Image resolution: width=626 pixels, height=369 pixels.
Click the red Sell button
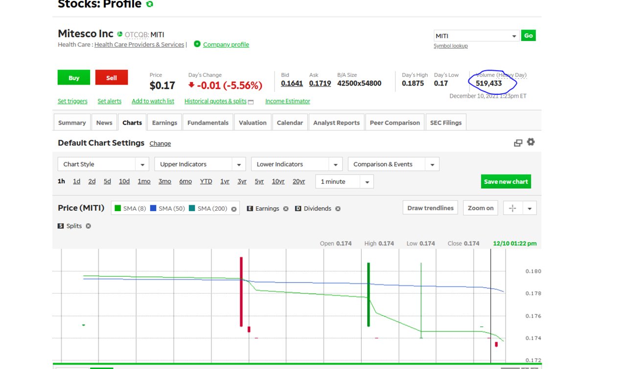112,78
